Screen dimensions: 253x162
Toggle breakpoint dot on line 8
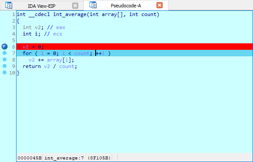(x=4, y=59)
